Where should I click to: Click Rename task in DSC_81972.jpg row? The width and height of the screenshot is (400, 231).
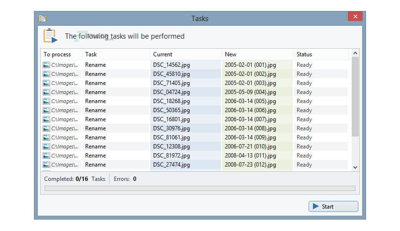(x=95, y=156)
